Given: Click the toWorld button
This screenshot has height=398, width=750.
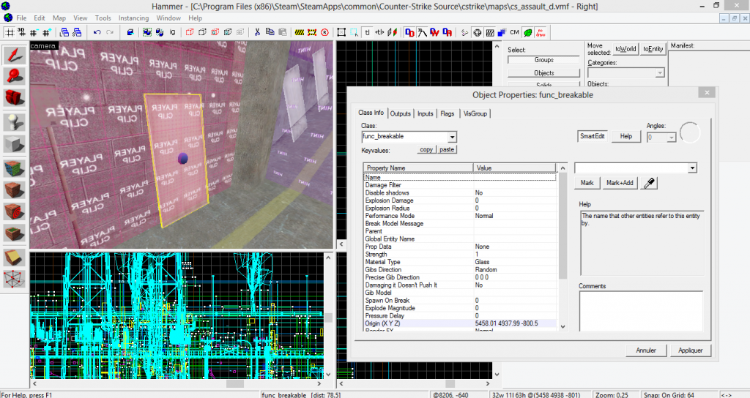Looking at the screenshot, I should click(625, 49).
